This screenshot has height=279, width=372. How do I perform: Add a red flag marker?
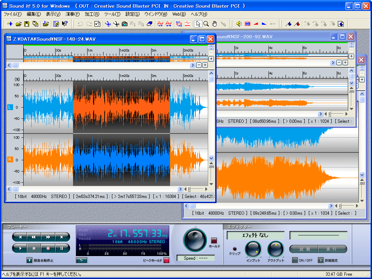click(x=296, y=24)
